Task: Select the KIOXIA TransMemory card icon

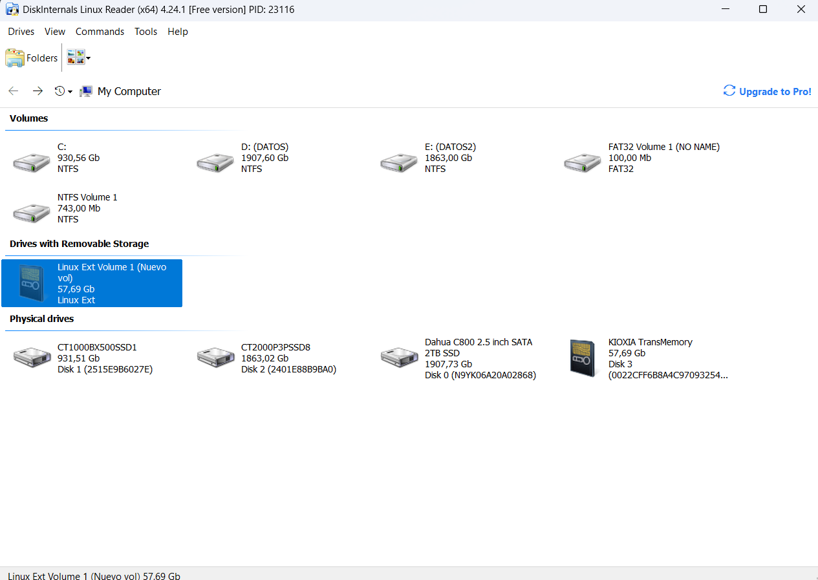Action: point(583,357)
